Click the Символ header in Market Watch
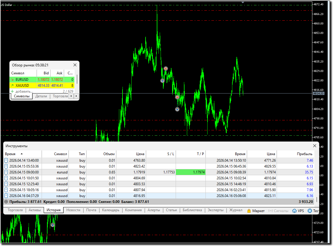The height and width of the screenshot is (246, 333). pos(18,73)
